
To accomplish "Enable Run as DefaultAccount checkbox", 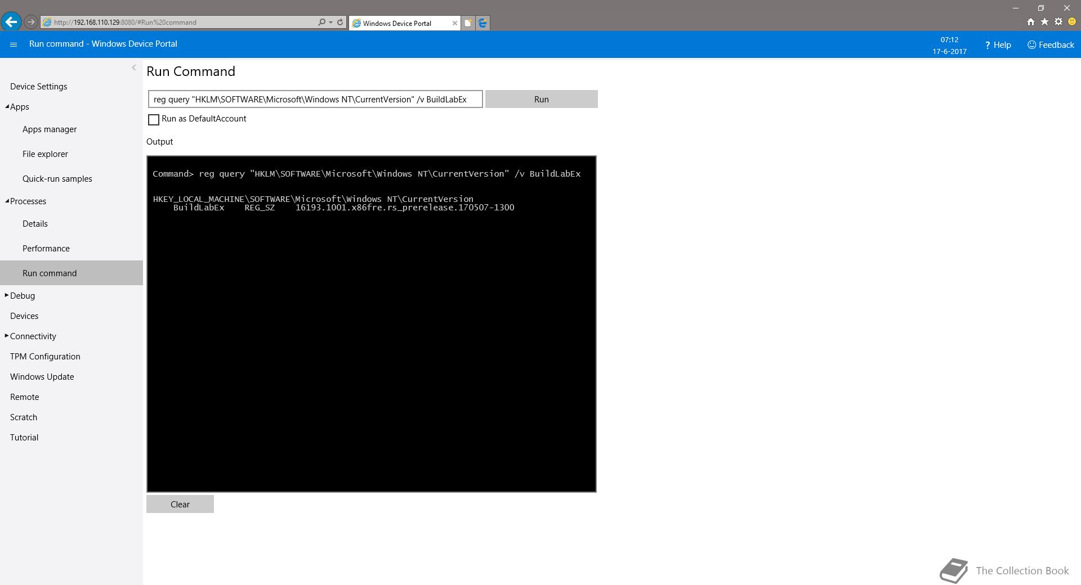I will (153, 119).
